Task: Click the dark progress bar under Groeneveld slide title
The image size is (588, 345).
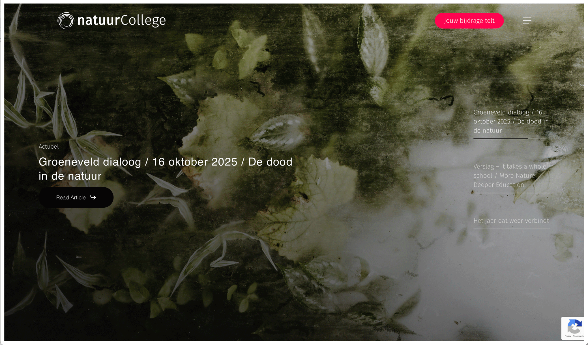Action: (501, 139)
